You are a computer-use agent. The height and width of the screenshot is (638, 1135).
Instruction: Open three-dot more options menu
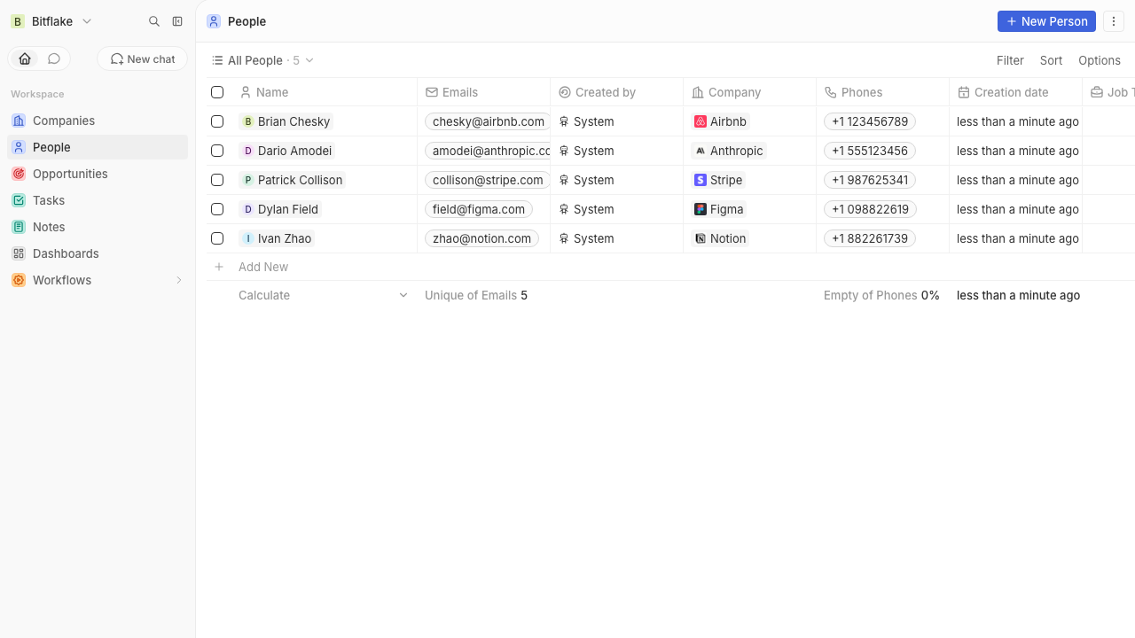tap(1114, 21)
